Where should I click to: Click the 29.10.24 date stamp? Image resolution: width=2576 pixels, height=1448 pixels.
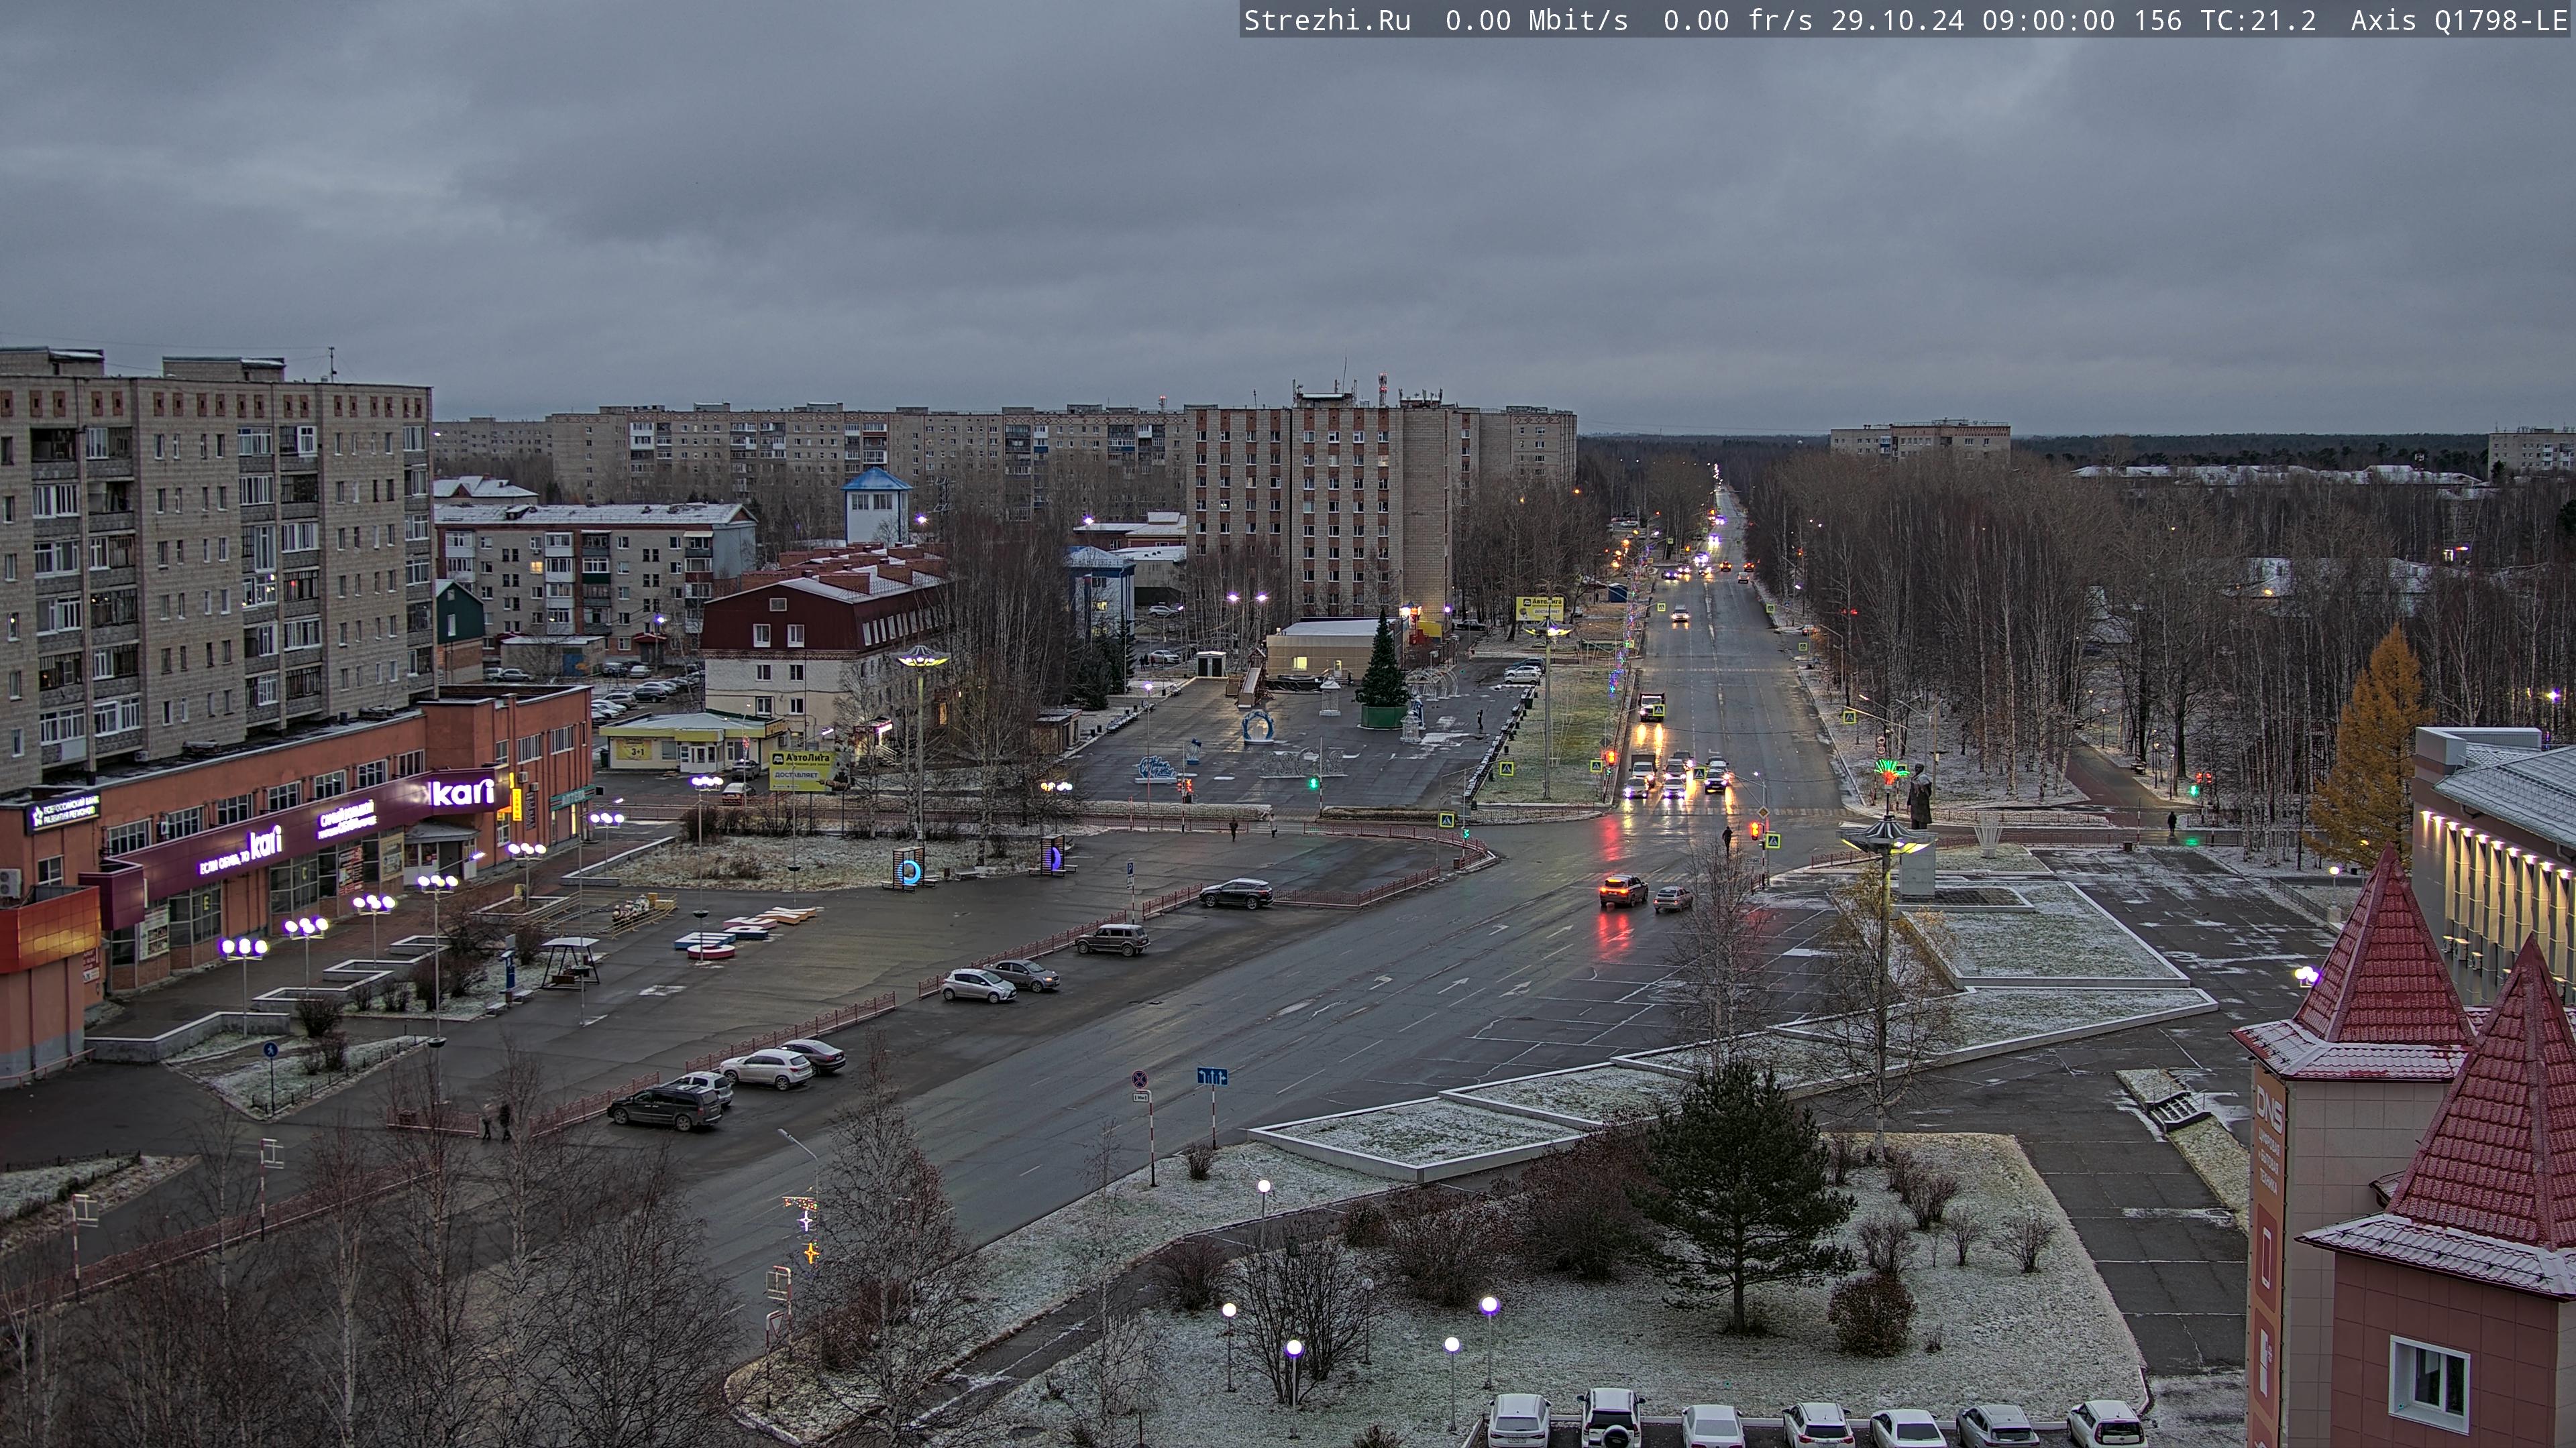(1897, 21)
